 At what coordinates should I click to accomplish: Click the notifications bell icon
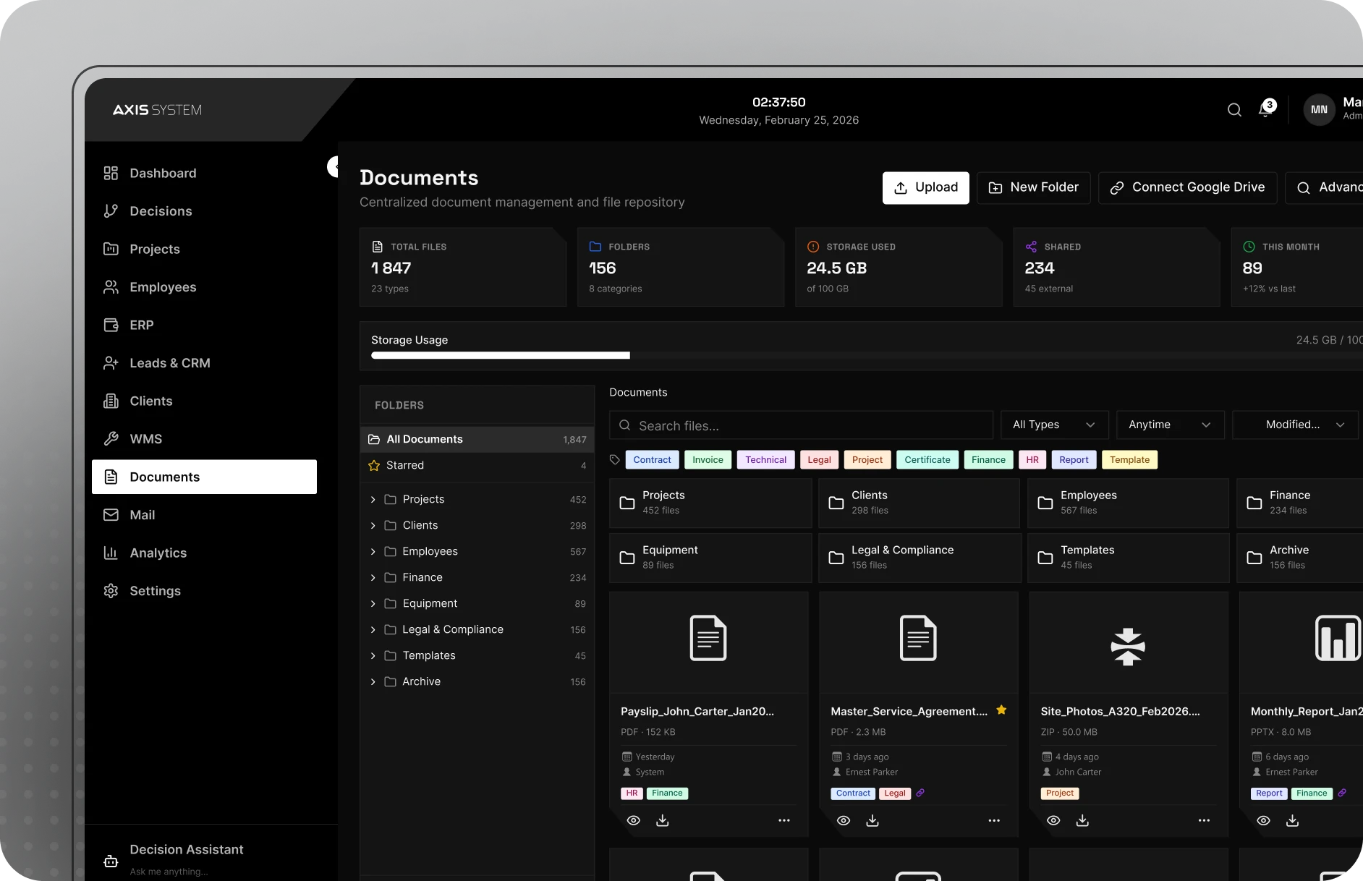click(x=1265, y=110)
